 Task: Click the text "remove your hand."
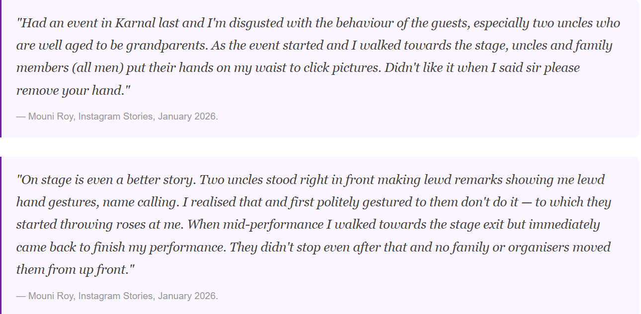pyautogui.click(x=73, y=90)
